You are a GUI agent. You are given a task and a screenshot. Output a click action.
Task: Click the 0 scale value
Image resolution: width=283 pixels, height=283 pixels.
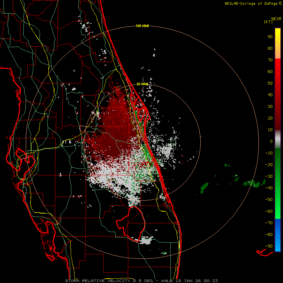tap(271, 141)
